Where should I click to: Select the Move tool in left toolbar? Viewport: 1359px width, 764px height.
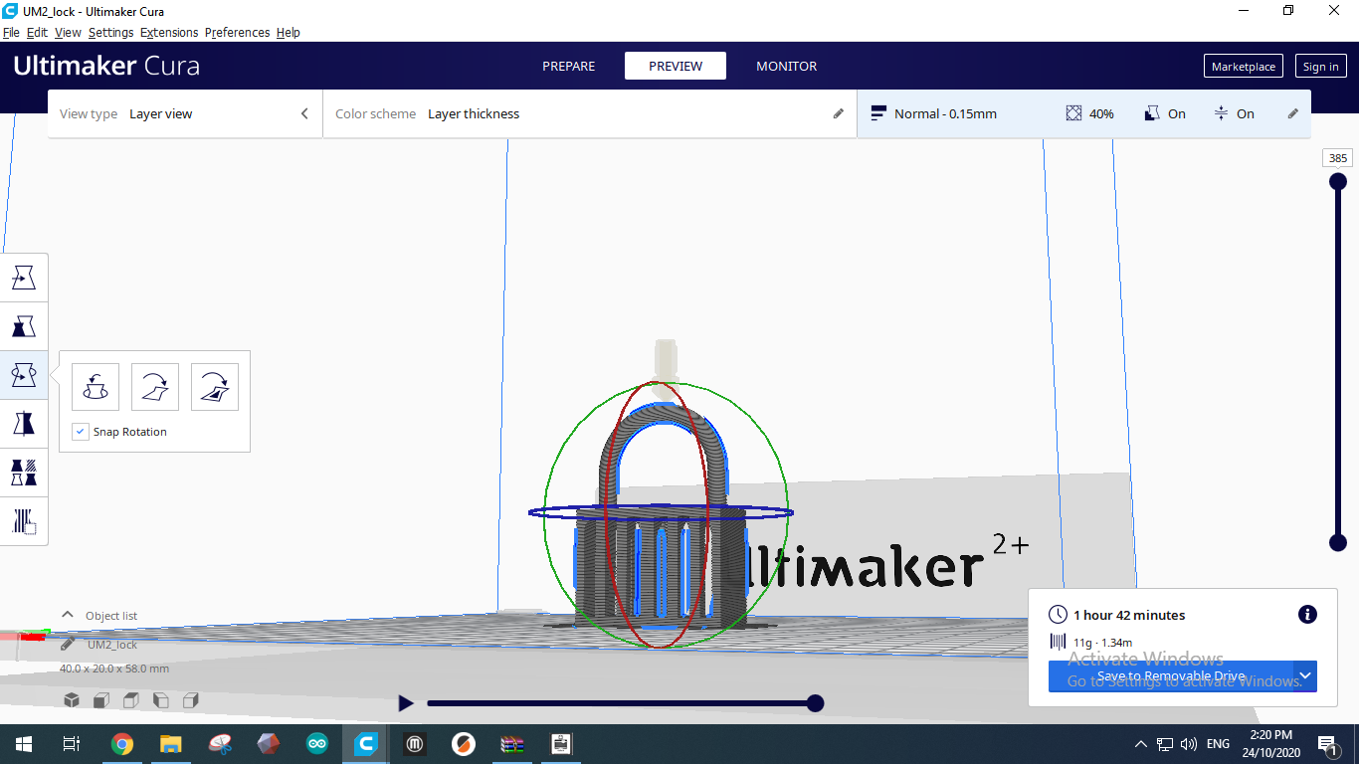point(24,279)
